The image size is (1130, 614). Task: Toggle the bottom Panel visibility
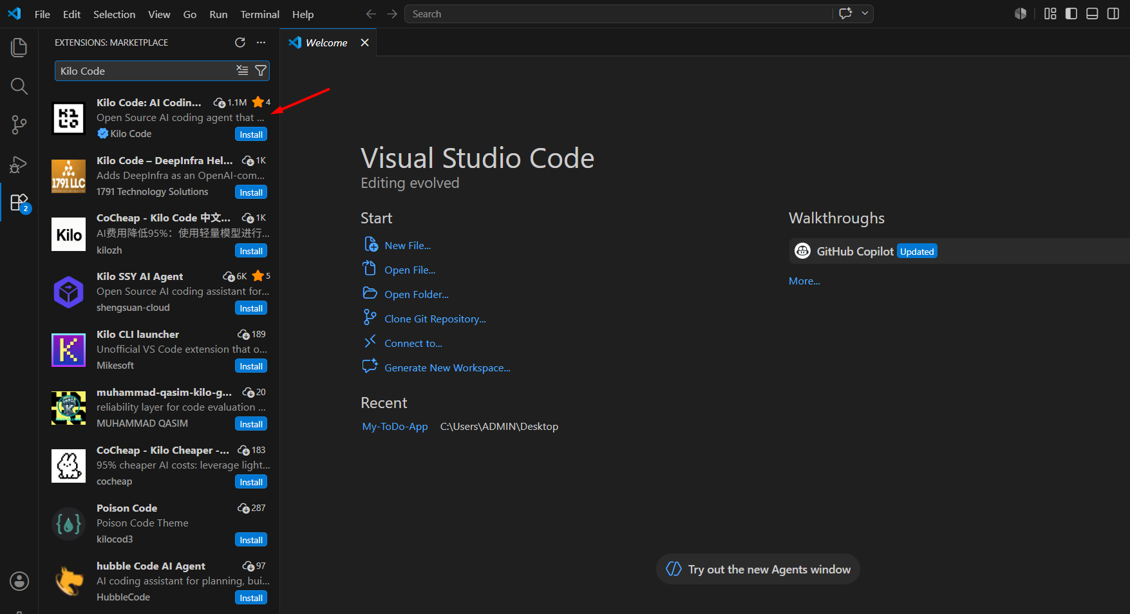coord(1092,14)
